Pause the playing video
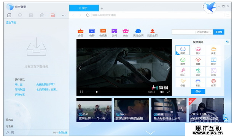This screenshot has height=139, width=234. (81, 92)
